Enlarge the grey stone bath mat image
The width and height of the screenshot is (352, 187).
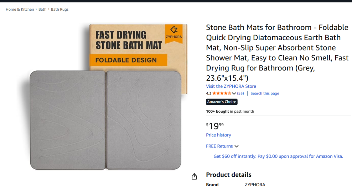click(105, 120)
